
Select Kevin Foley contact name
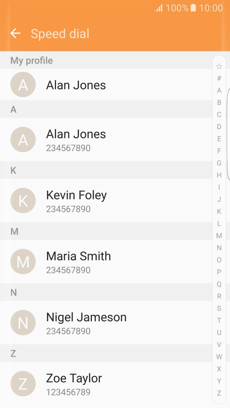coord(76,195)
